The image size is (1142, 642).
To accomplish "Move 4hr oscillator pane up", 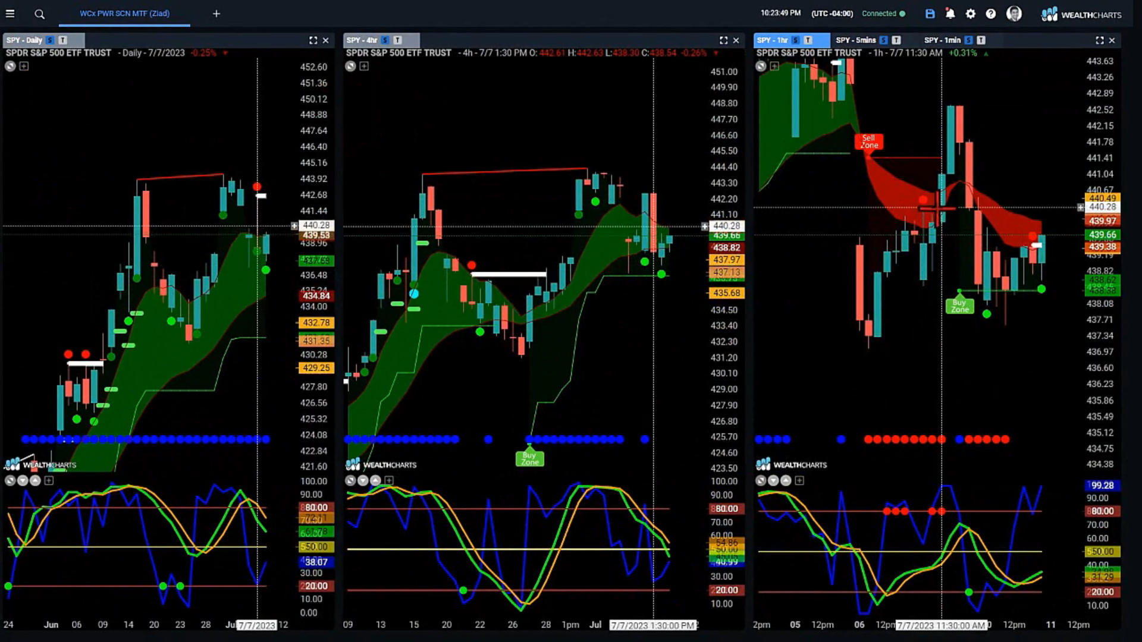I will pos(375,480).
